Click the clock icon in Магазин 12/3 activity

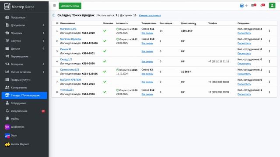tap(118, 29)
